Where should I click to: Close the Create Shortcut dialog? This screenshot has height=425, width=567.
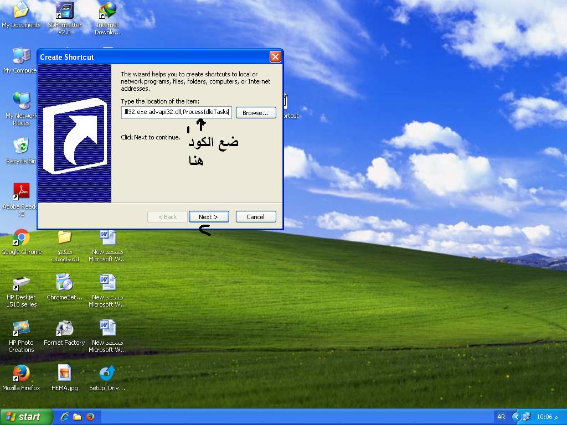click(275, 57)
